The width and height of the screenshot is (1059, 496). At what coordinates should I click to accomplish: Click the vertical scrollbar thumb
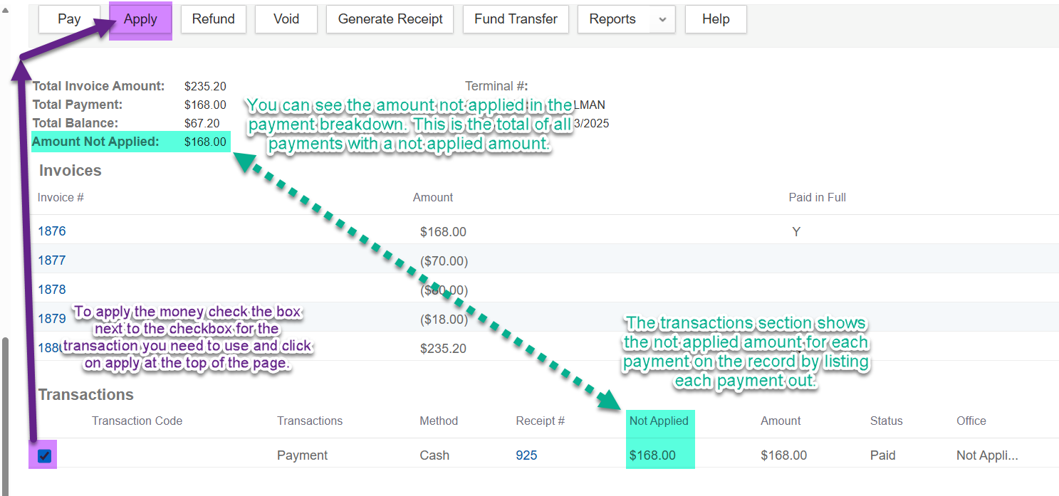click(x=6, y=413)
